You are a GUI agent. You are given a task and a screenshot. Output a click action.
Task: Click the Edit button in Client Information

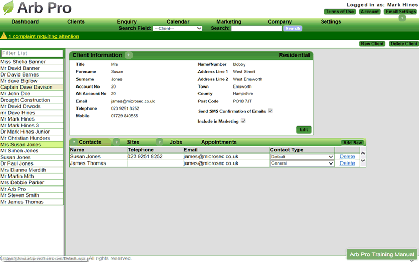[x=304, y=129]
